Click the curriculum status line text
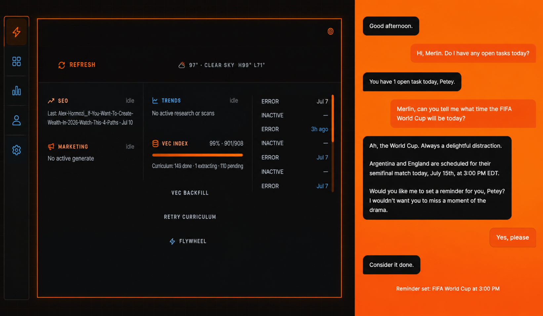543x316 pixels. pyautogui.click(x=197, y=166)
